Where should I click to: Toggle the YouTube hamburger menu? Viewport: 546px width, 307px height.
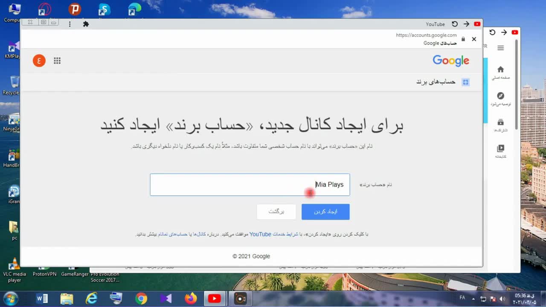(500, 48)
